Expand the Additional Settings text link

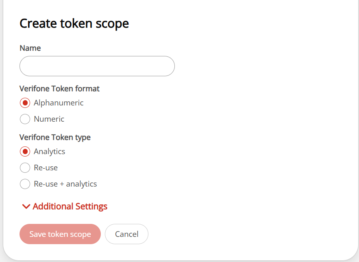point(70,206)
